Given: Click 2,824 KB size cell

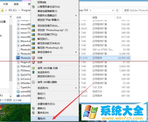Looking at the screenshot, I should point(125,66).
